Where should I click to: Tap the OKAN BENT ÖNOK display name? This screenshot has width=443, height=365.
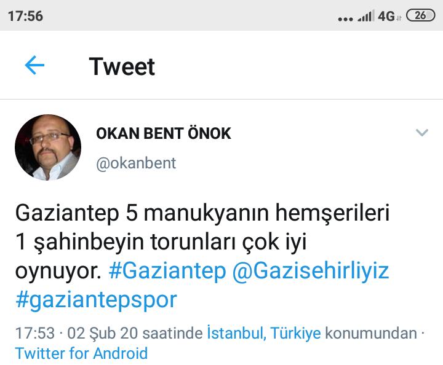(x=164, y=133)
